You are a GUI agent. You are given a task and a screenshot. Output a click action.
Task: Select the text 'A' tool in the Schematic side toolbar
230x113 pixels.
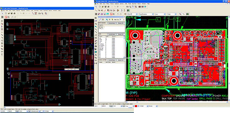[x=2, y=46]
